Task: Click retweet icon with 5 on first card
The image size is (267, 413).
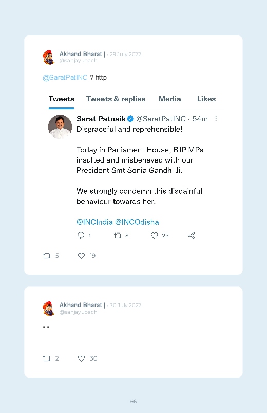Action: [47, 256]
